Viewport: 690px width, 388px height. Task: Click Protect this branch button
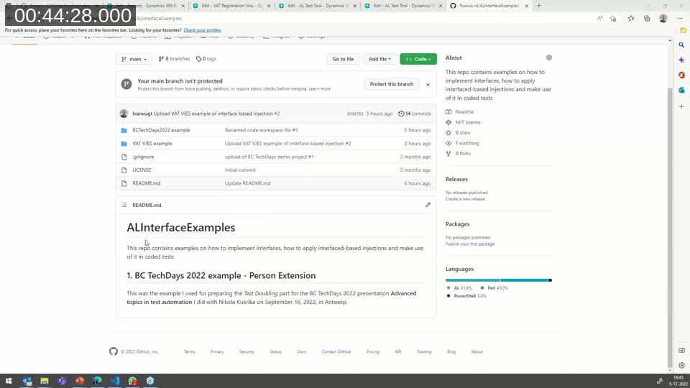tap(392, 84)
